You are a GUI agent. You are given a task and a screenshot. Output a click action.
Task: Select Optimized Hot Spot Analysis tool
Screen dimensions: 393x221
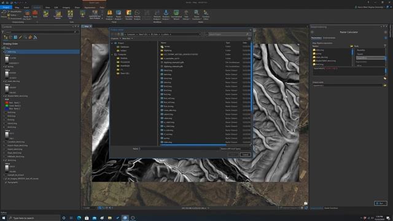coord(95,15)
